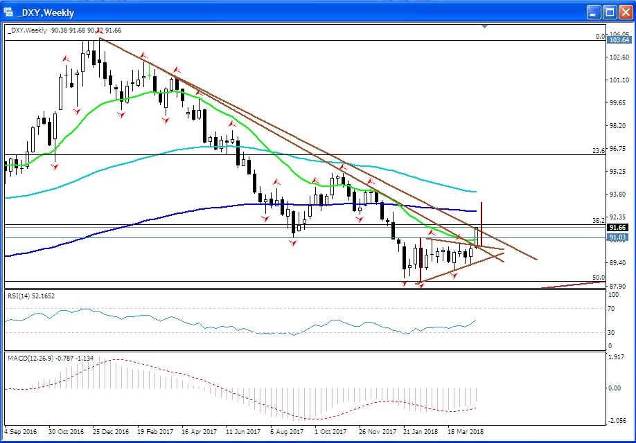Screen dimensions: 636x443
Task: Click the 0.0 Fibonacci level label
Action: click(601, 36)
